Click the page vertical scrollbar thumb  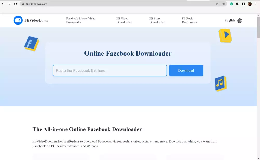(x=258, y=27)
